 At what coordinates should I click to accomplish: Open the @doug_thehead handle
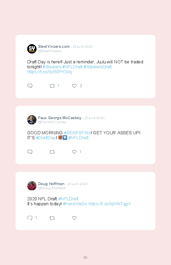pyautogui.click(x=52, y=188)
